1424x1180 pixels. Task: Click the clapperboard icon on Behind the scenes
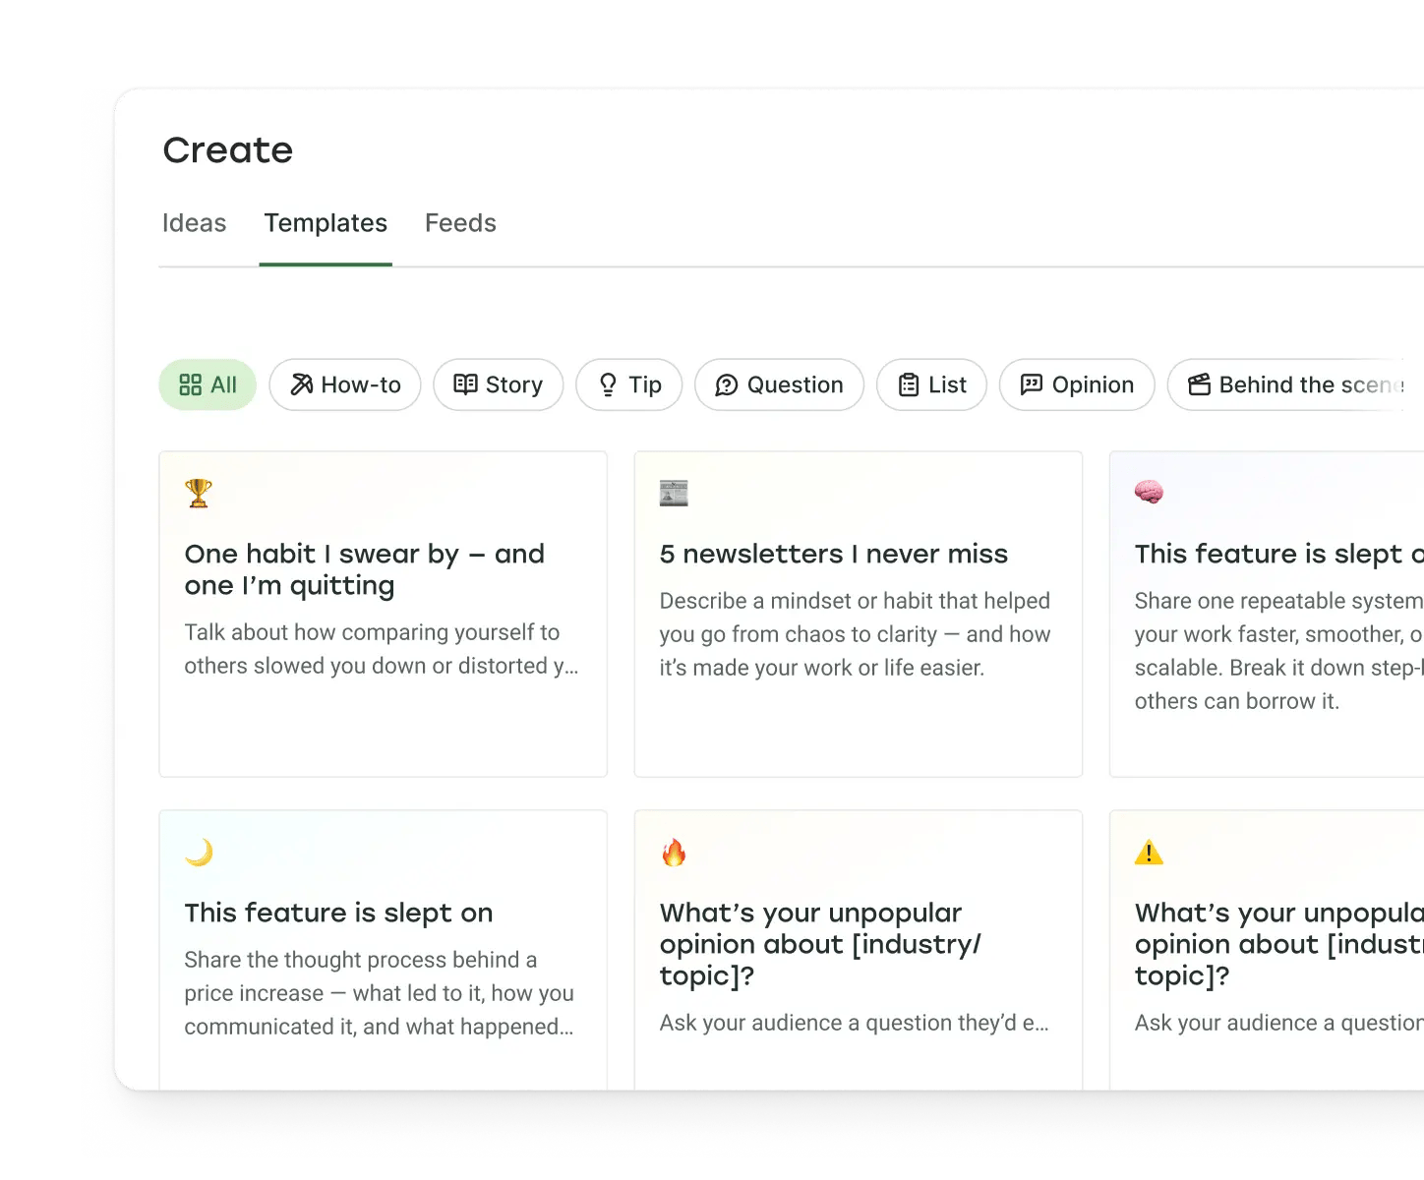(x=1199, y=384)
